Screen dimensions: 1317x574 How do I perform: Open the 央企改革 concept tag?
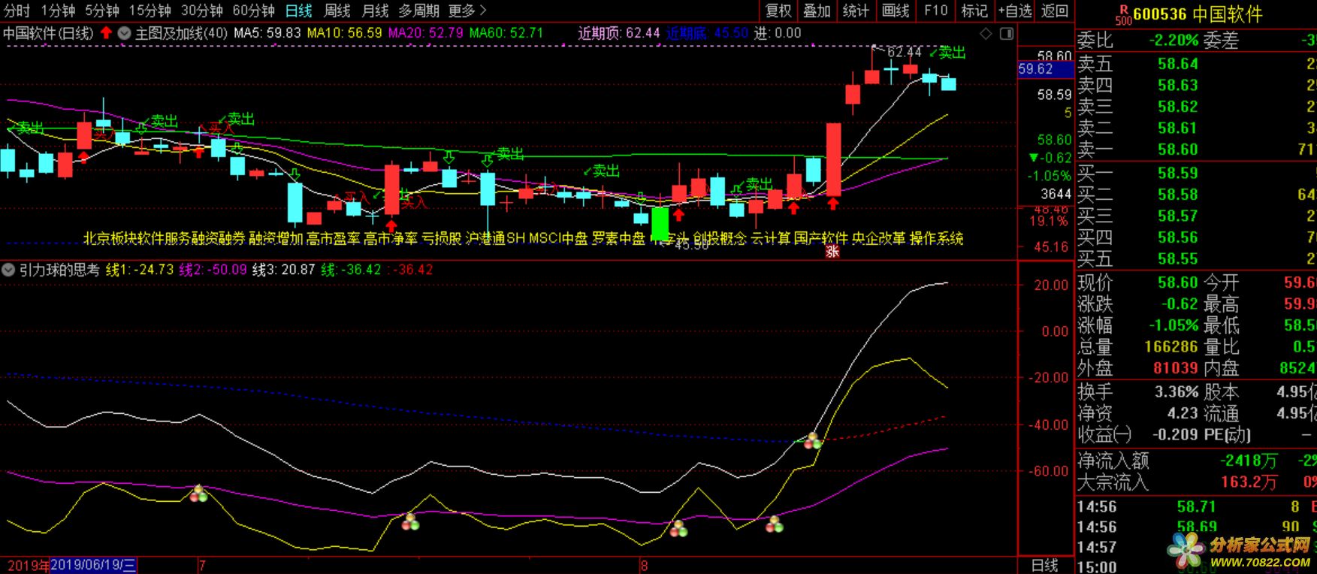[879, 239]
